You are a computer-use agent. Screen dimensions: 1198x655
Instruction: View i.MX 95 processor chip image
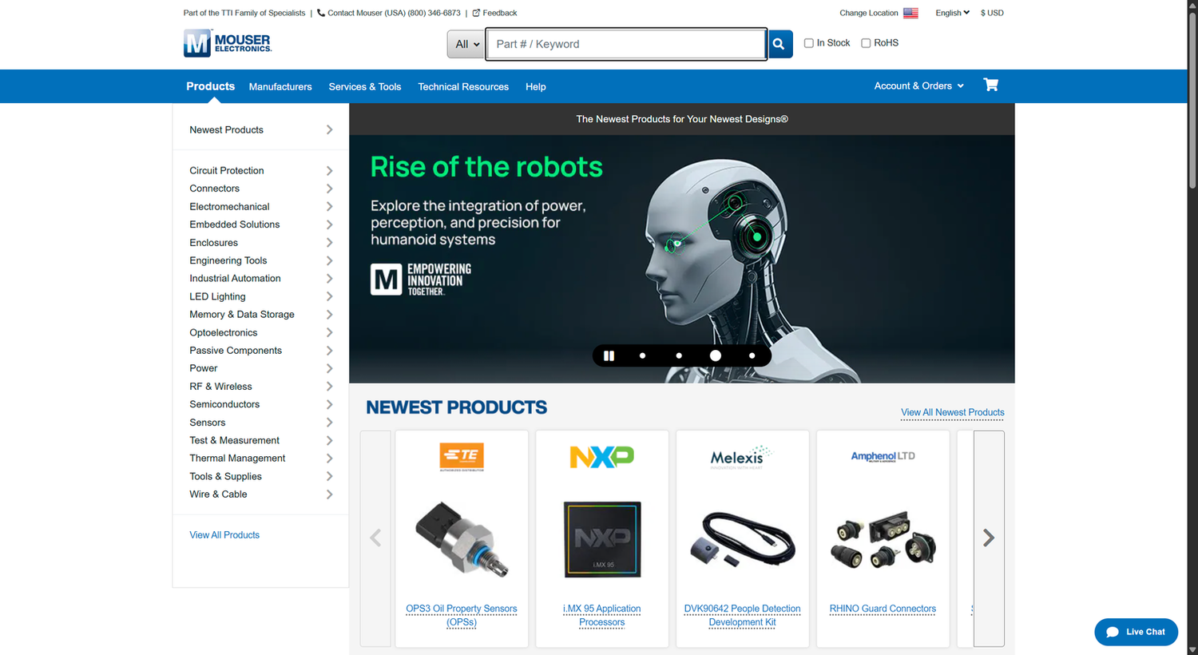click(x=602, y=539)
